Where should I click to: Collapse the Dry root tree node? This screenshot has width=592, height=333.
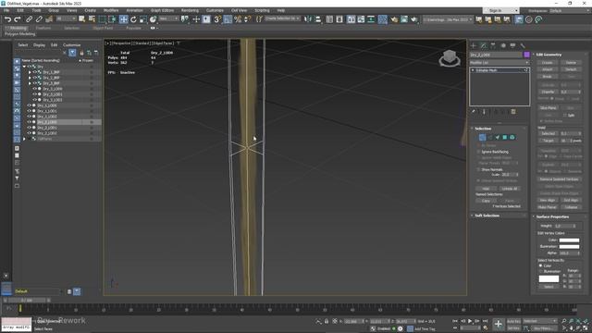click(25, 67)
